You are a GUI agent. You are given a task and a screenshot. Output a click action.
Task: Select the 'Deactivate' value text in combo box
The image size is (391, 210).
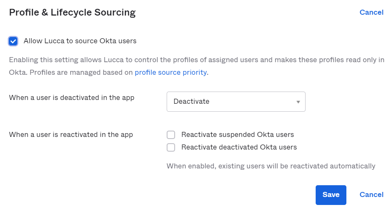pyautogui.click(x=192, y=102)
